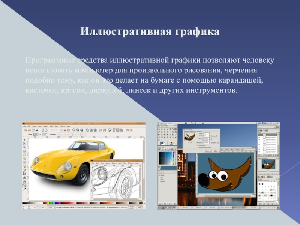Open the File menu in Inkscape's main window
This screenshot has width=300, height=225.
(25, 126)
